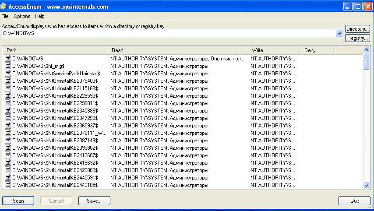Open the path history dropdown arrow
The image size is (374, 211).
pos(339,34)
